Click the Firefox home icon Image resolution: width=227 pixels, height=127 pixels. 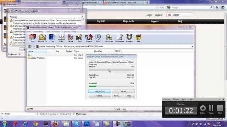pyautogui.click(x=217, y=7)
